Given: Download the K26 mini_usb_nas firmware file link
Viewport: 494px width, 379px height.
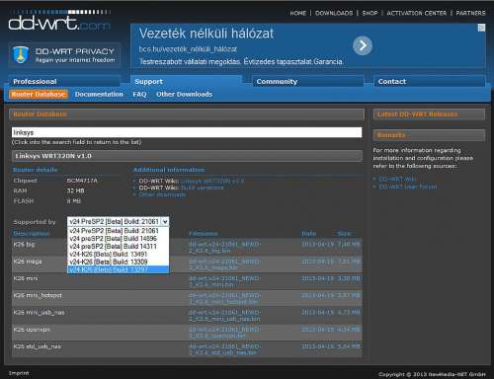Looking at the screenshot, I should (224, 316).
